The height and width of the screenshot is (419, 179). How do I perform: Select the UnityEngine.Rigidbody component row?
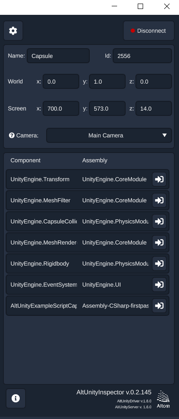click(x=87, y=264)
